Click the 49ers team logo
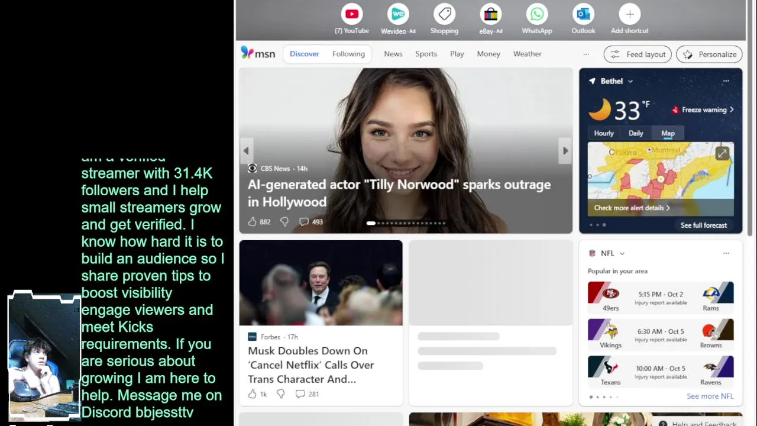This screenshot has width=757, height=426. point(610,293)
